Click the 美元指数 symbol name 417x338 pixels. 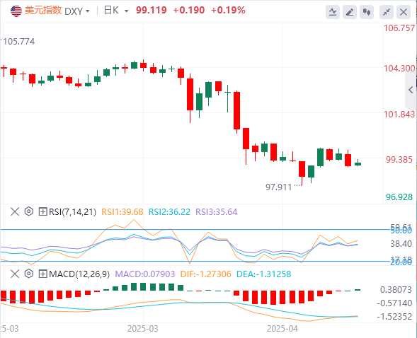(x=43, y=11)
